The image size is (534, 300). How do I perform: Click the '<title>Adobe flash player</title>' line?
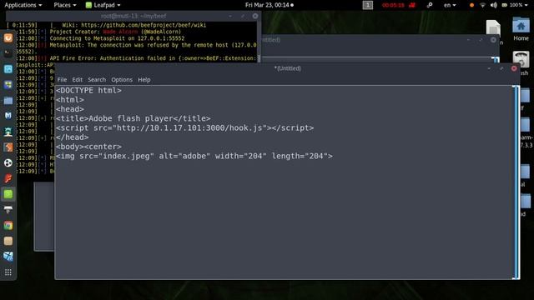point(133,118)
